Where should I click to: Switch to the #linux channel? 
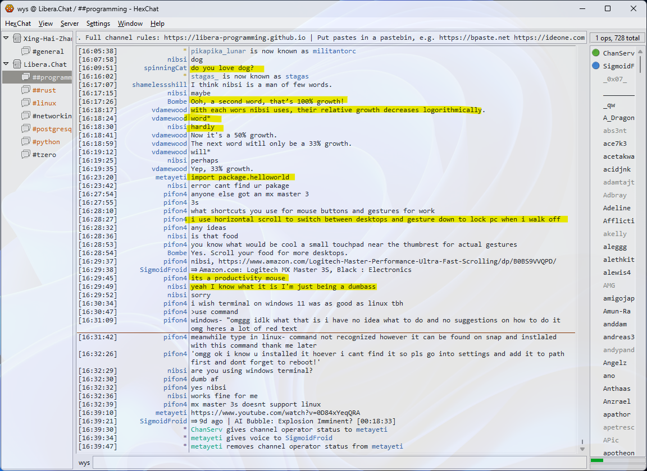tap(44, 103)
